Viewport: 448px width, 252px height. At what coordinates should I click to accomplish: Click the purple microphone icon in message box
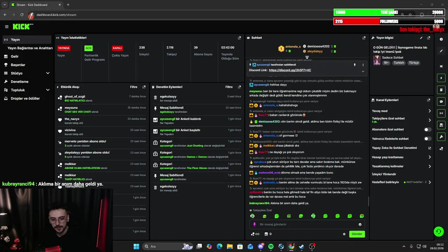tap(254, 224)
